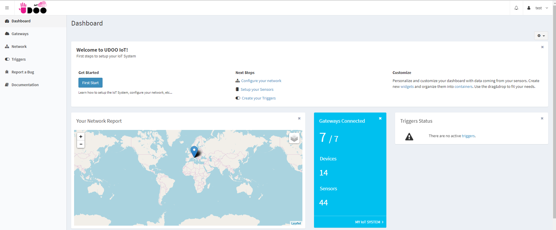The image size is (556, 230).
Task: Open the map layers control
Action: pyautogui.click(x=294, y=138)
